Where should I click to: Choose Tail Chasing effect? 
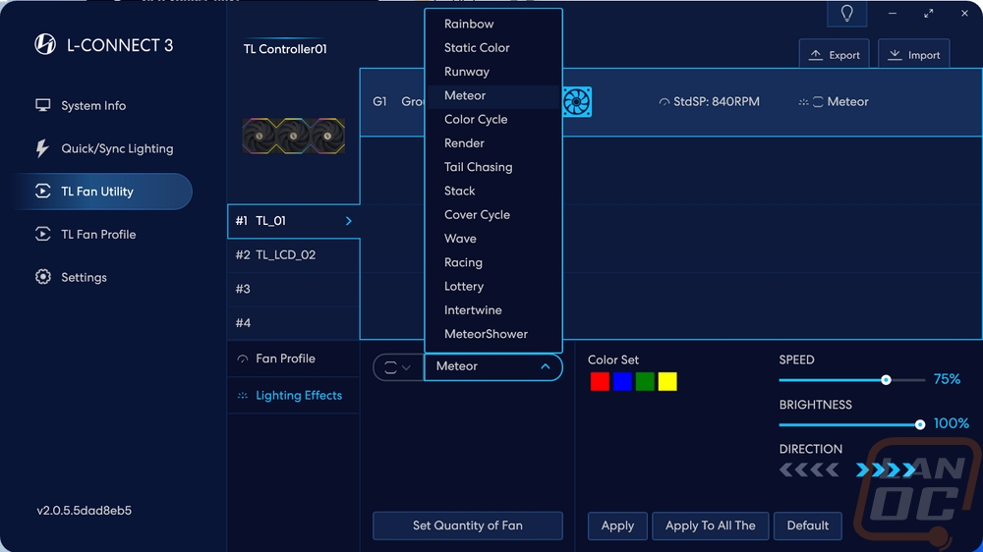(492, 167)
